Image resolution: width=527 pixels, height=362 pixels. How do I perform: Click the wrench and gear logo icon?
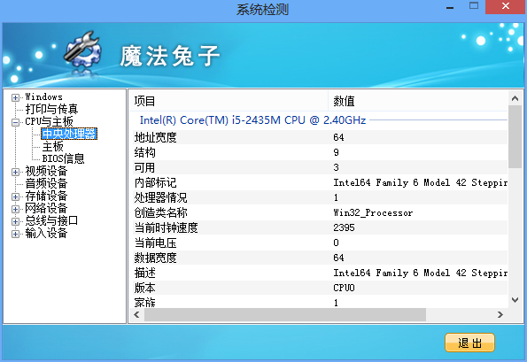click(x=82, y=51)
